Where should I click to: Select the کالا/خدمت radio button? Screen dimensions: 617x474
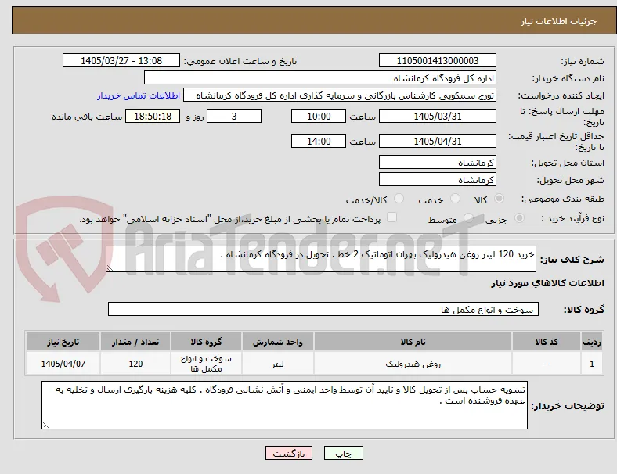(x=399, y=199)
